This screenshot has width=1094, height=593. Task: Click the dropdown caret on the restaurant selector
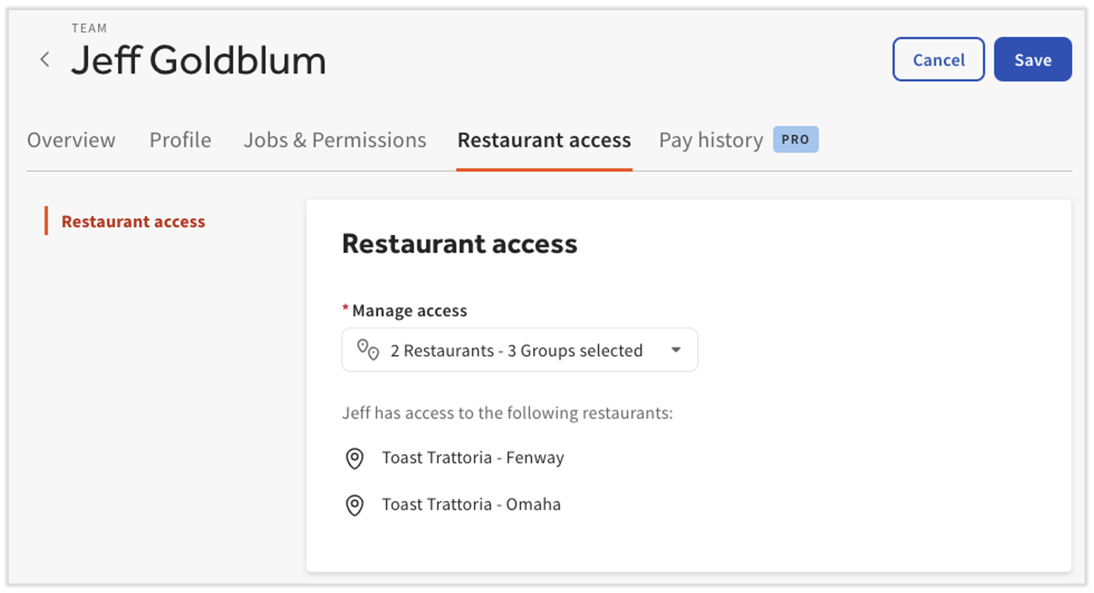pos(676,350)
